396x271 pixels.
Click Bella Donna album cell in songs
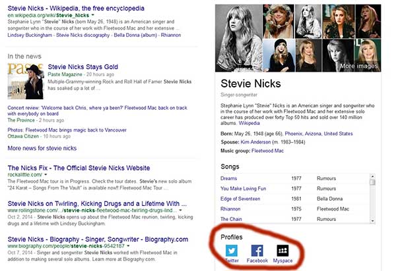click(x=329, y=199)
